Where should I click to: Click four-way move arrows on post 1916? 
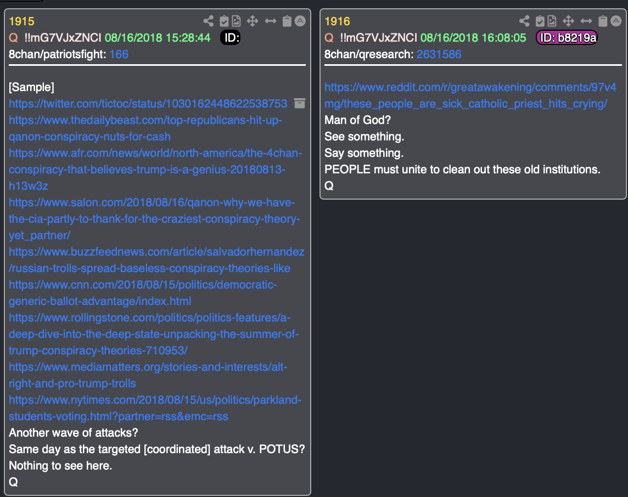(x=568, y=21)
